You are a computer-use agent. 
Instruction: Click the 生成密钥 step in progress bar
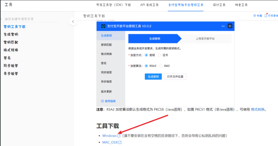(x=155, y=39)
